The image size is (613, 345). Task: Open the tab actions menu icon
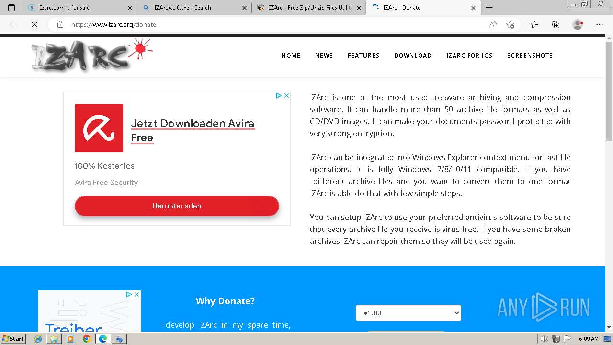tap(11, 8)
